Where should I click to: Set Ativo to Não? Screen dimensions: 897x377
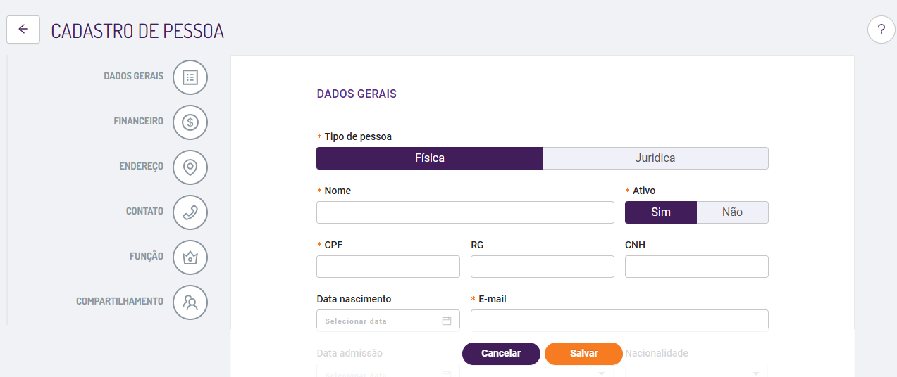[732, 212]
